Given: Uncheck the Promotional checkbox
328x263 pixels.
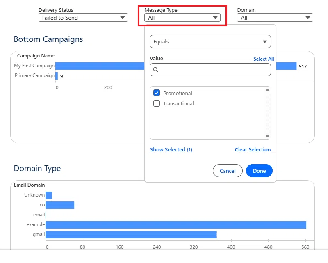Looking at the screenshot, I should pos(157,93).
